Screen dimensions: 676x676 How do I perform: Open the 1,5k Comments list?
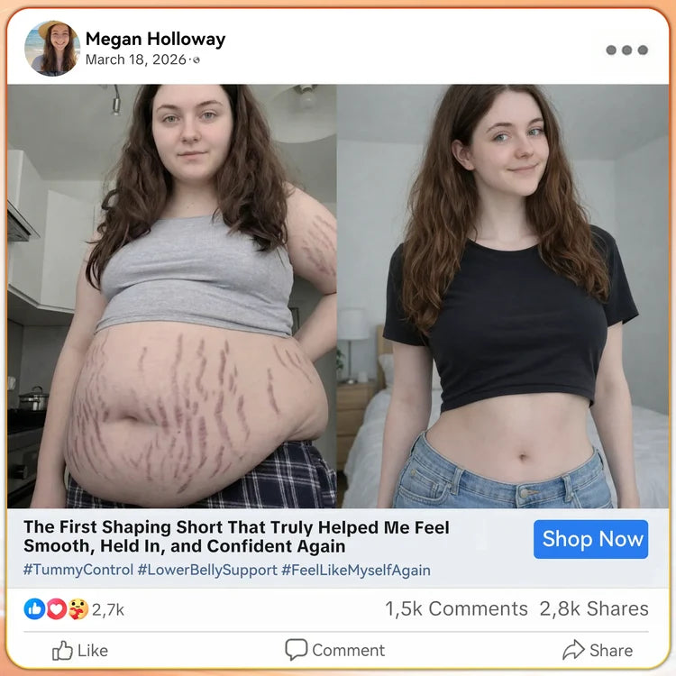pos(456,608)
